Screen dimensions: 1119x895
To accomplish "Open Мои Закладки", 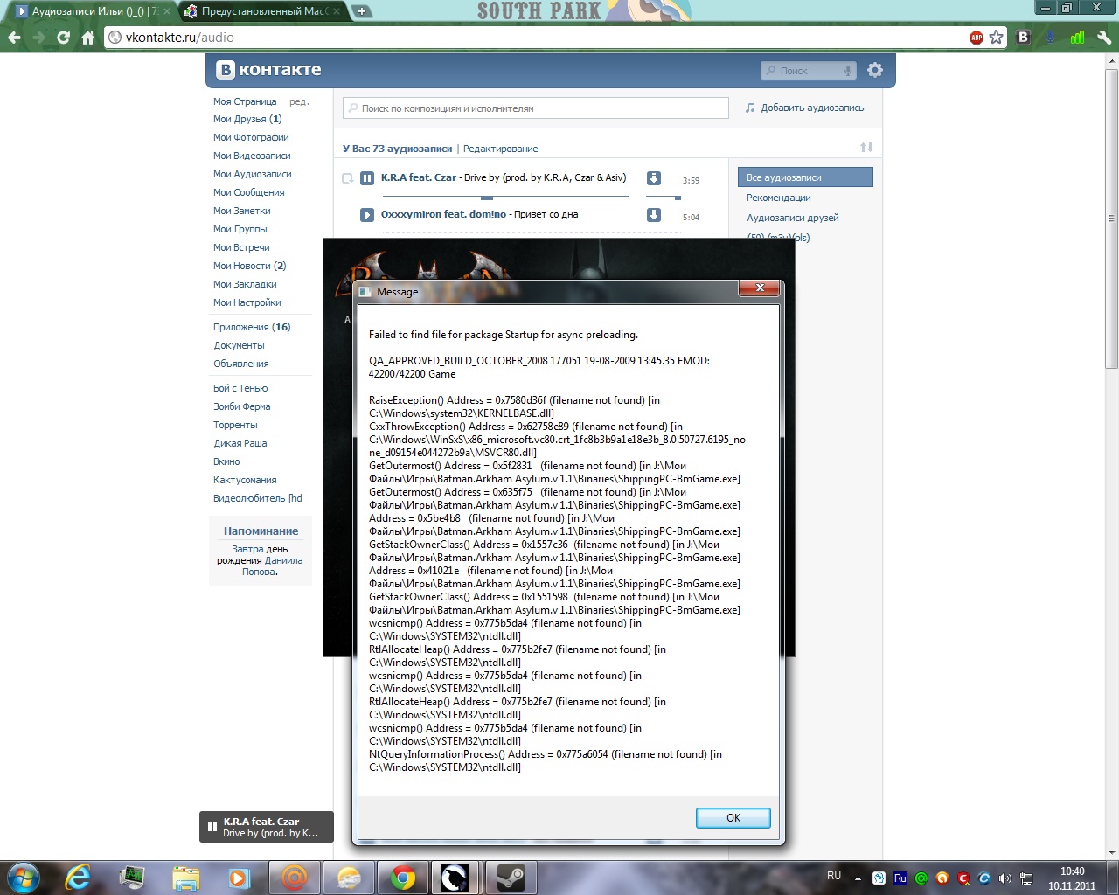I will pyautogui.click(x=245, y=284).
